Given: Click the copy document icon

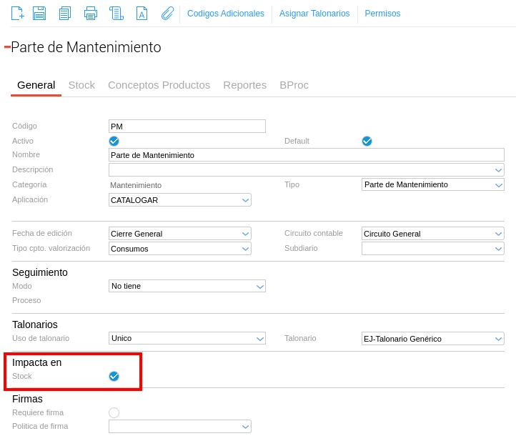Looking at the screenshot, I should (x=65, y=14).
